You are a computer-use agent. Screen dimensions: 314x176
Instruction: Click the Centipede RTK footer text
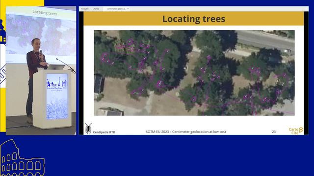pyautogui.click(x=104, y=132)
